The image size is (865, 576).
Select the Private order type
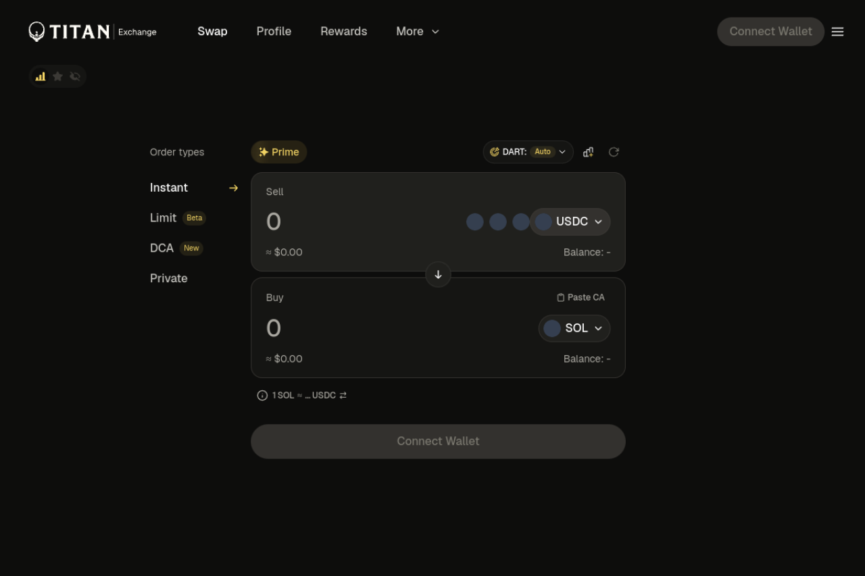[169, 278]
